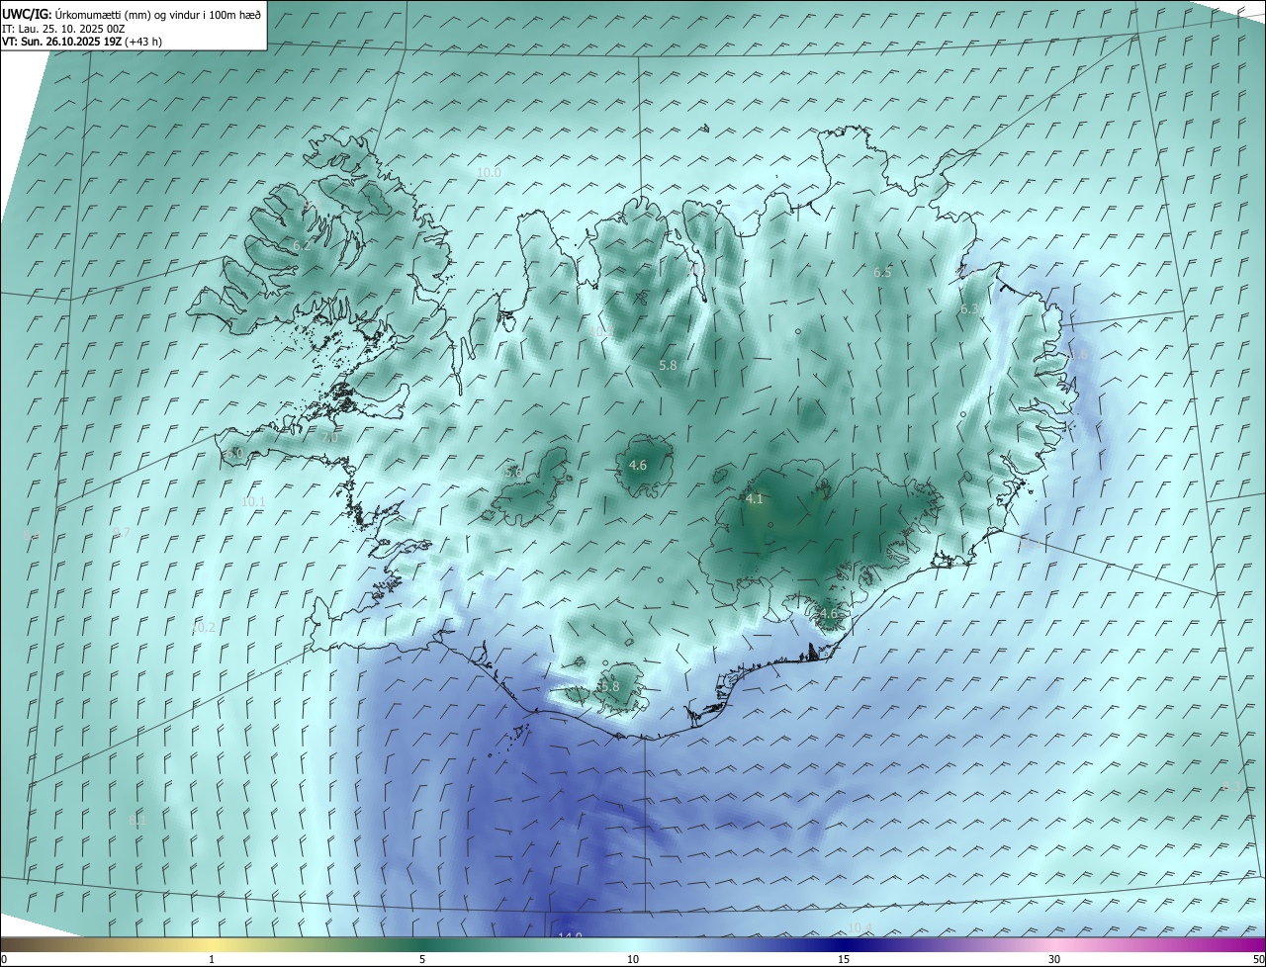The image size is (1266, 967).
Task: Click the '50' tick label on color scale
Action: pos(1258,959)
